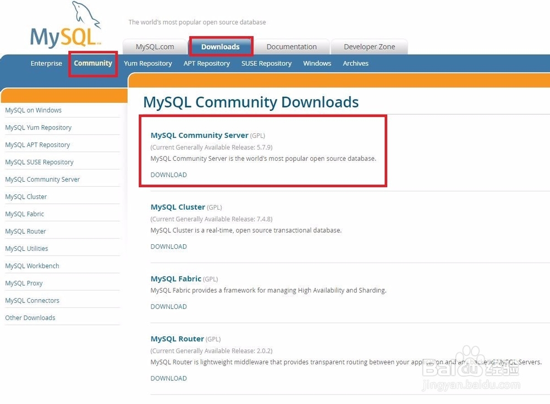This screenshot has height=404, width=550.
Task: Open the Documentation tab
Action: pyautogui.click(x=291, y=47)
